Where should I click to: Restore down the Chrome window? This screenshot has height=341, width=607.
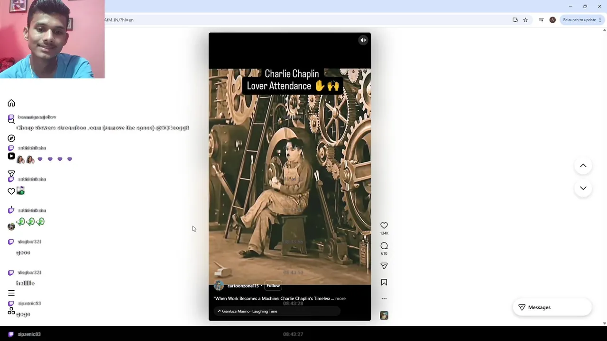click(x=585, y=6)
